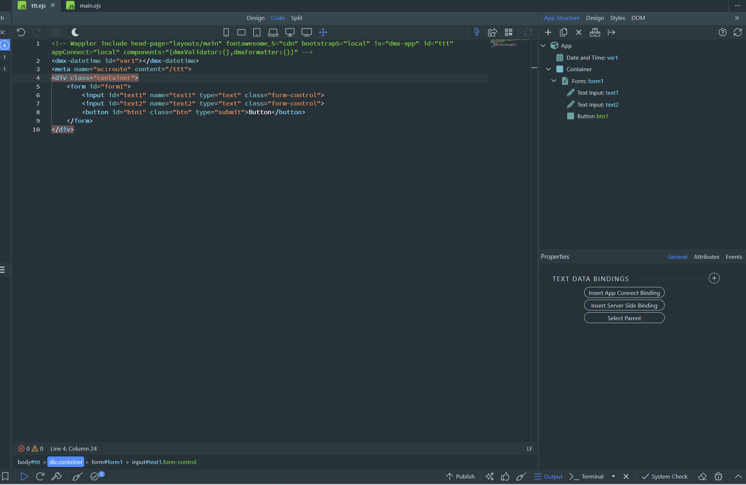Viewport: 746px width, 485px height.
Task: Select the laptop viewport icon
Action: 273,33
